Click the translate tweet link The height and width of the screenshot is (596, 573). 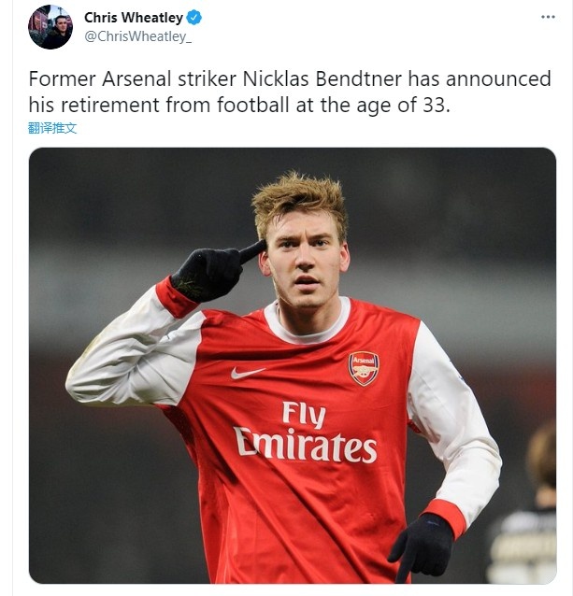(52, 128)
